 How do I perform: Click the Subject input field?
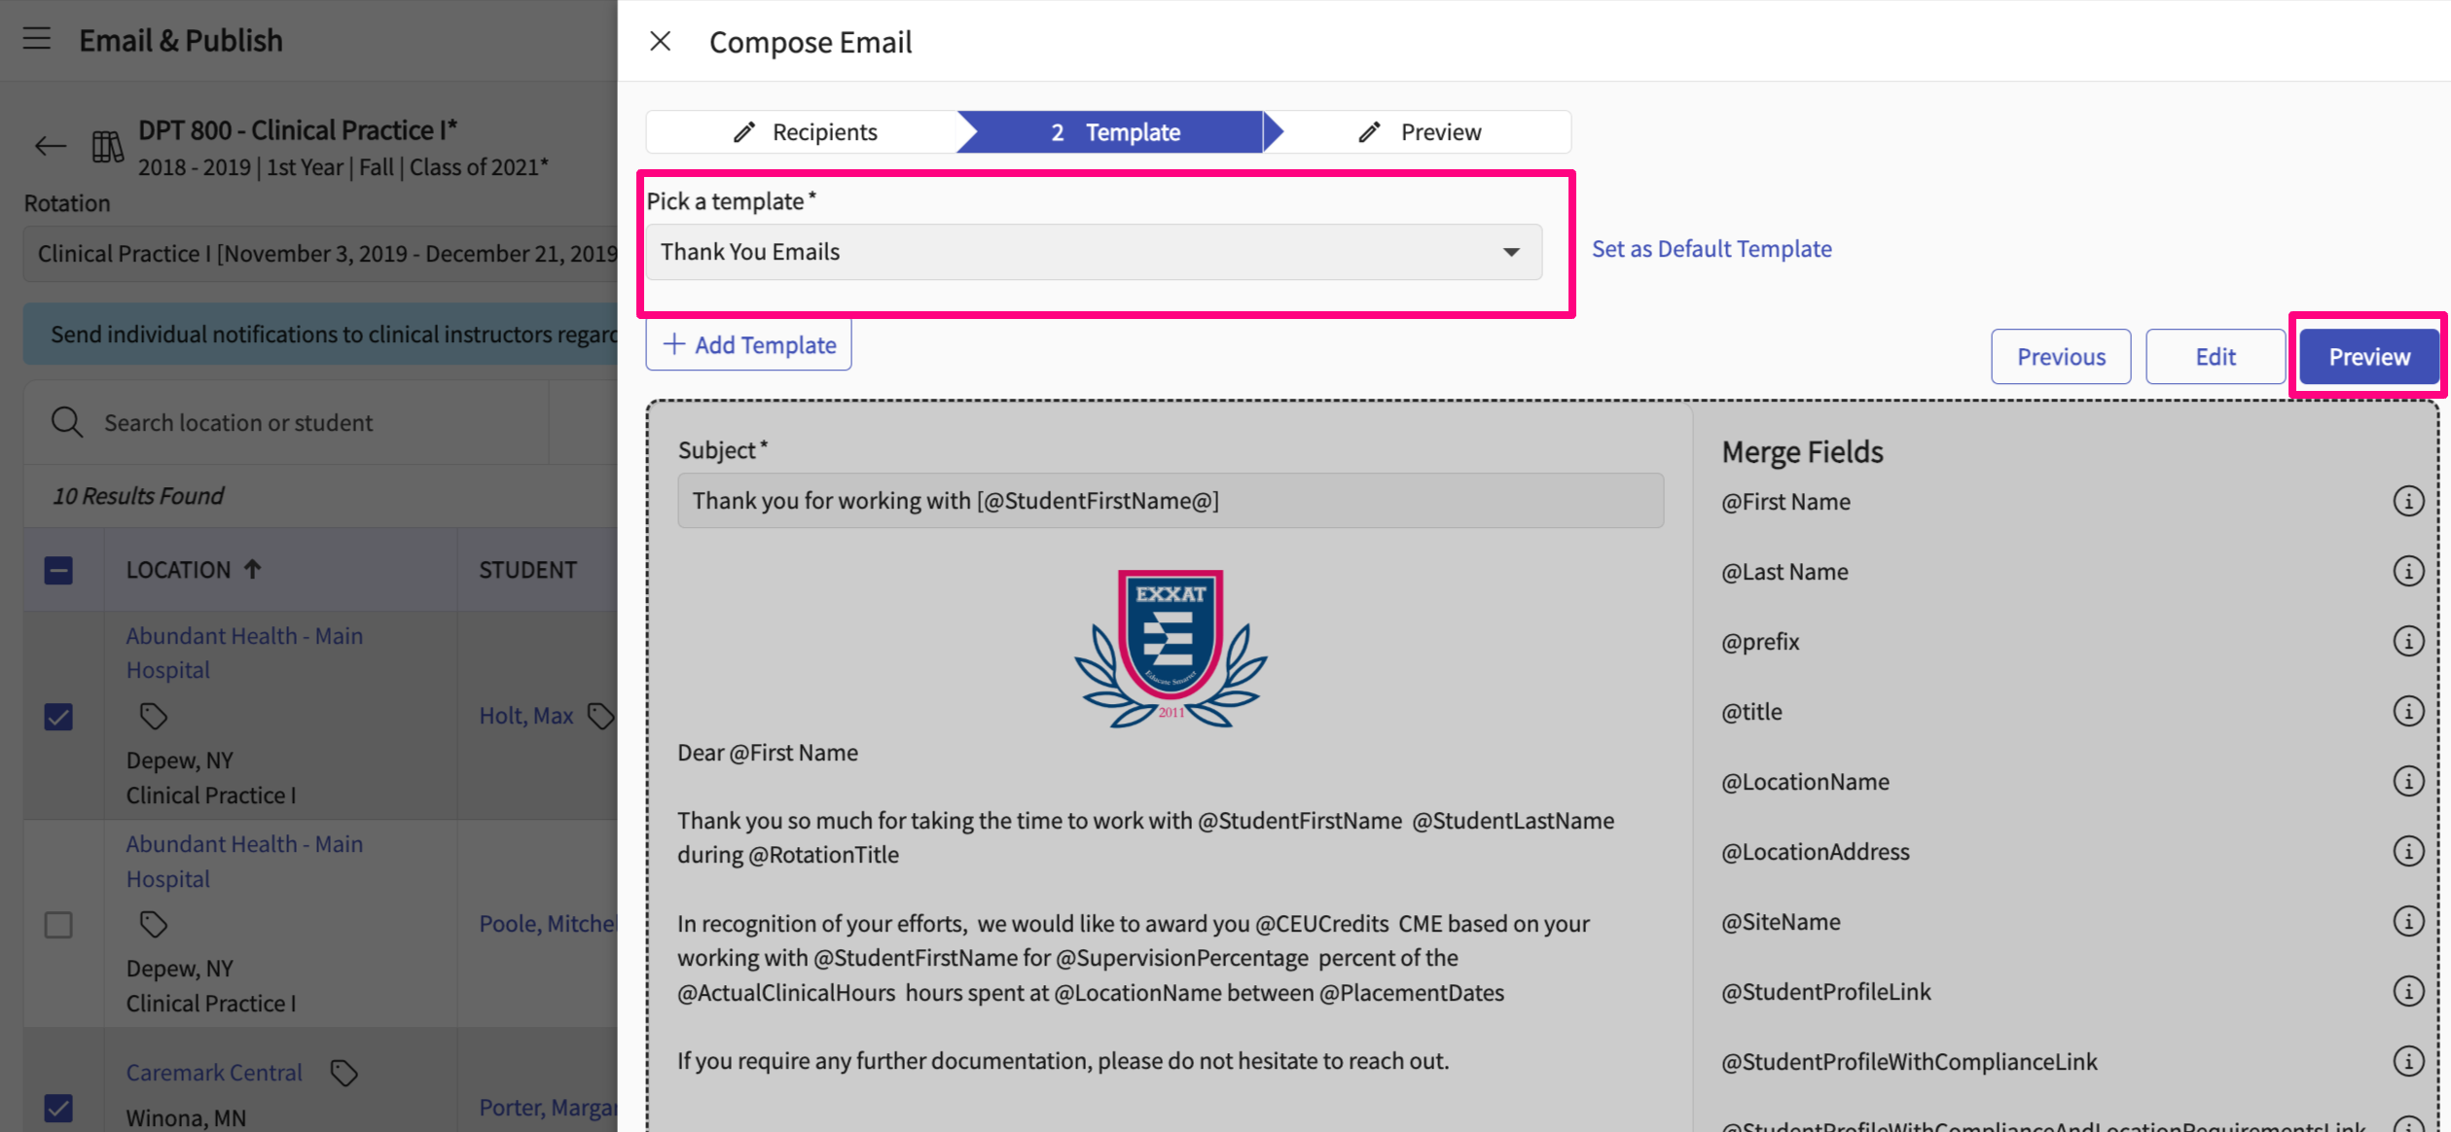point(1170,501)
